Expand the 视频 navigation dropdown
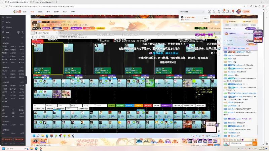The width and height of the screenshot is (269, 151). [x=56, y=11]
